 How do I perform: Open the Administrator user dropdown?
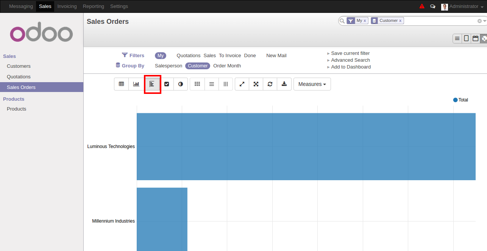coord(466,6)
